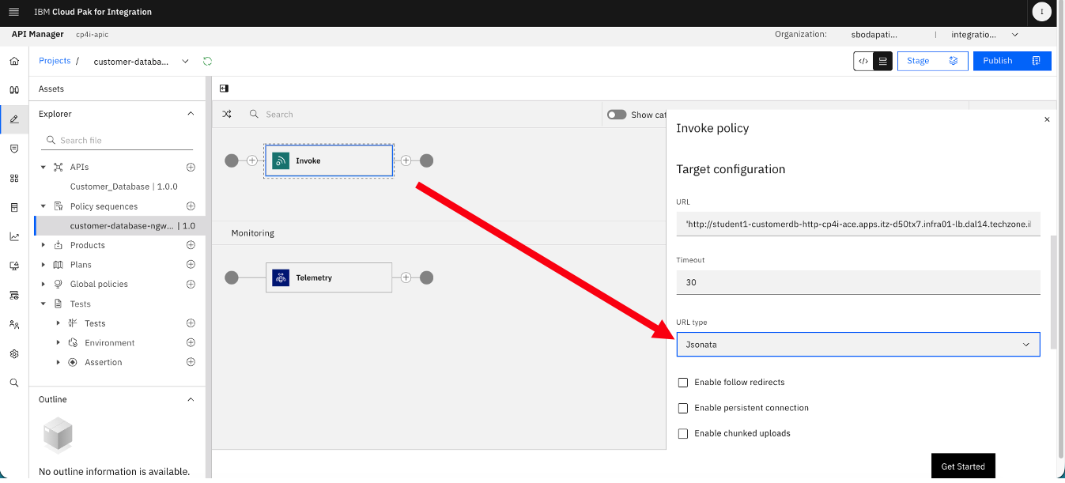Click the Projects breadcrumb link

55,61
